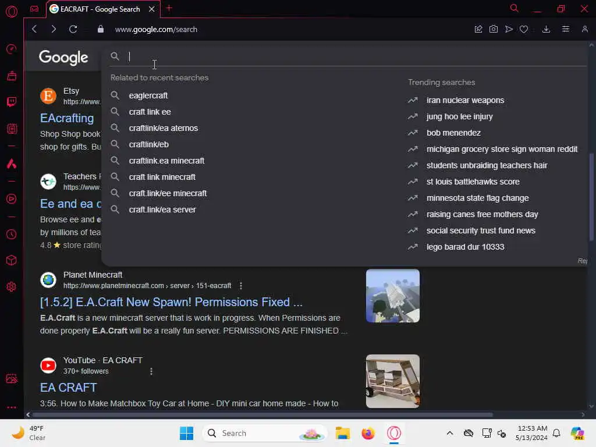
Task: Close the EACRAFT Google Search tab
Action: point(152,9)
